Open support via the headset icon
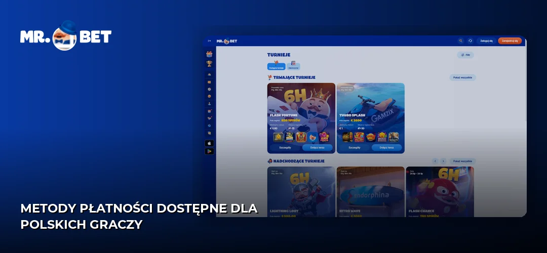Screen dimensions: 547x253 (470, 41)
